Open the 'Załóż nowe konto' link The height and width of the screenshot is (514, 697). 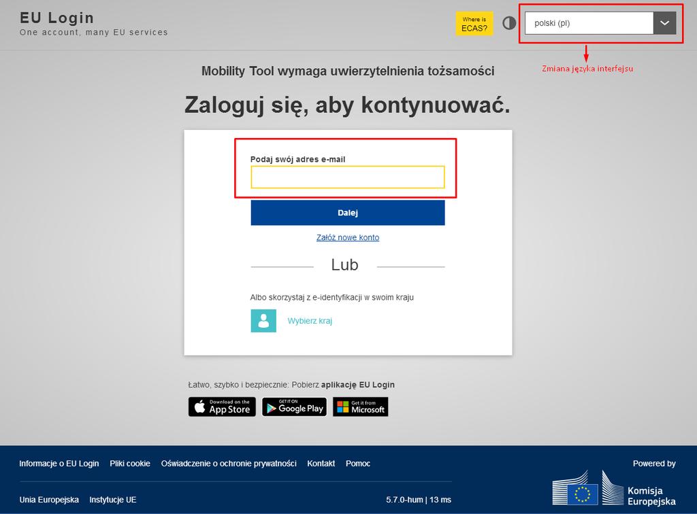pos(348,237)
